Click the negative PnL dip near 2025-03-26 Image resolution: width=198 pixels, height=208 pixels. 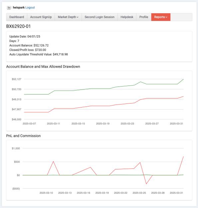[146, 184]
